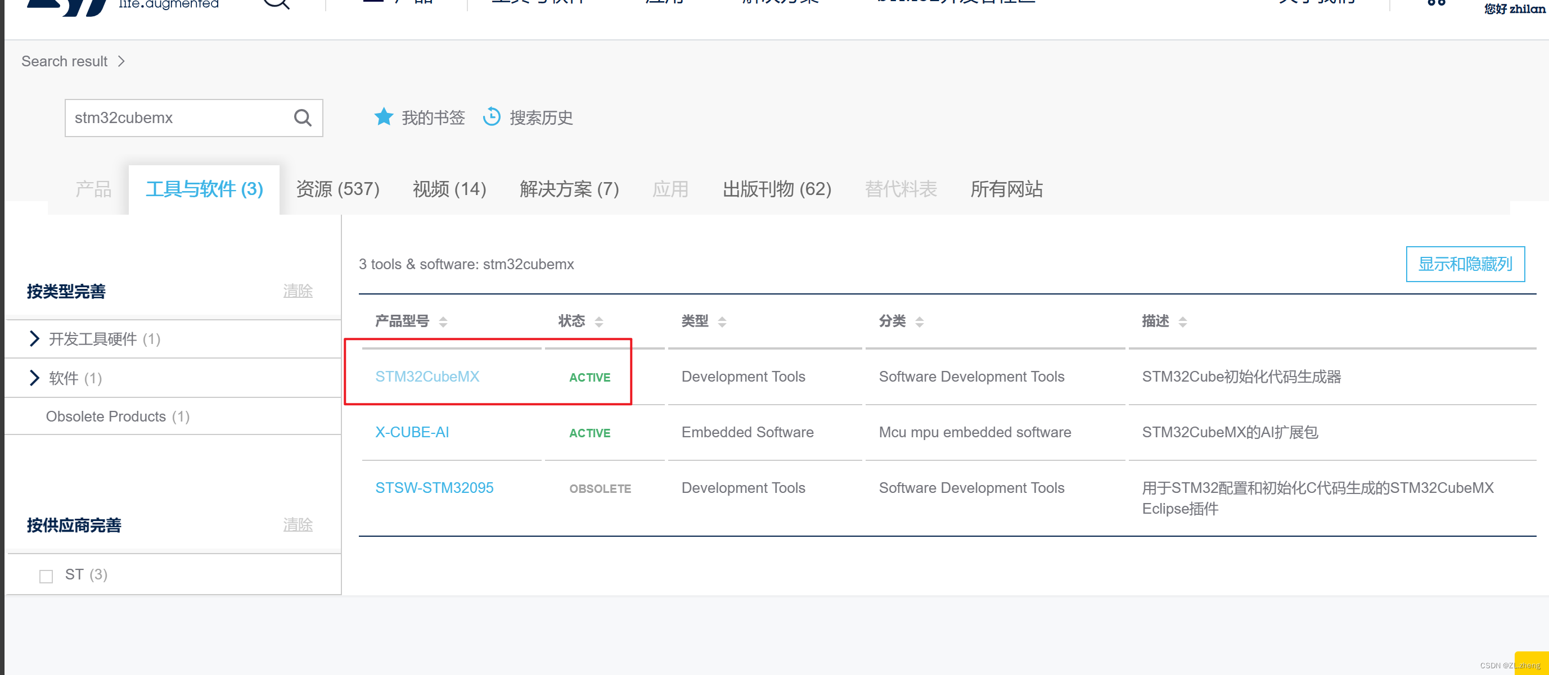Click the chevron beside Search result breadcrumb
Viewport: 1549px width, 675px height.
121,61
